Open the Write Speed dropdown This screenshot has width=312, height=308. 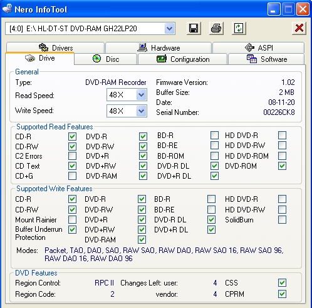click(141, 111)
